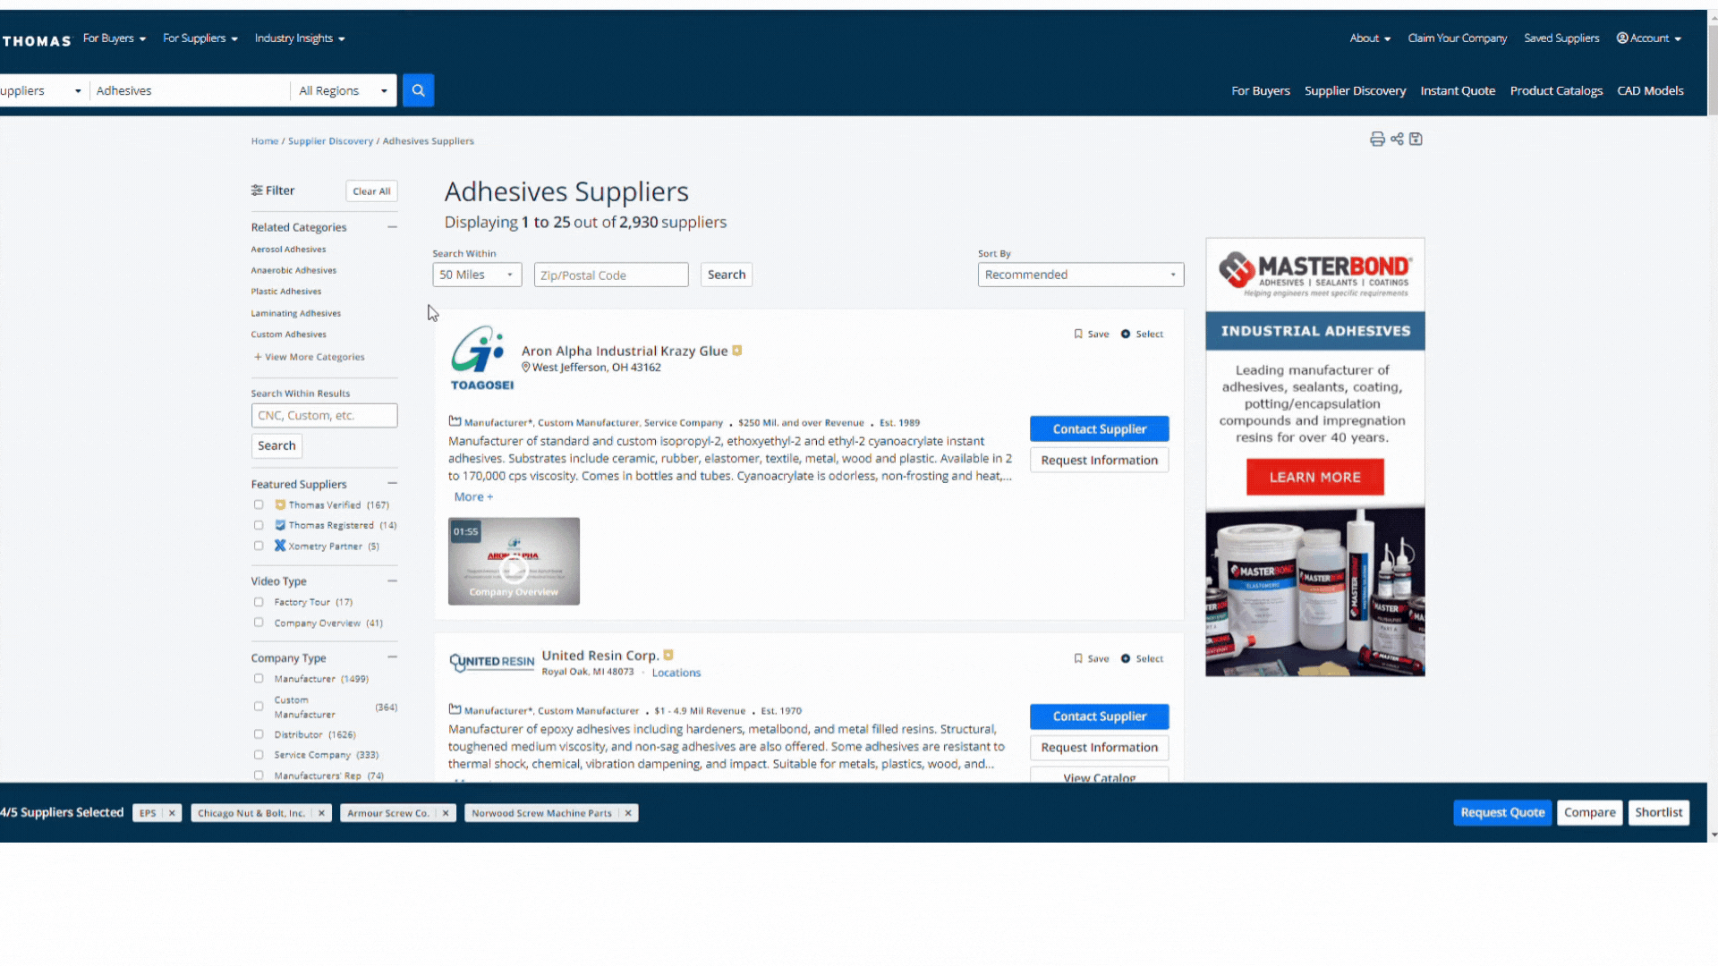Toggle the Factory Tour video filter

(257, 602)
